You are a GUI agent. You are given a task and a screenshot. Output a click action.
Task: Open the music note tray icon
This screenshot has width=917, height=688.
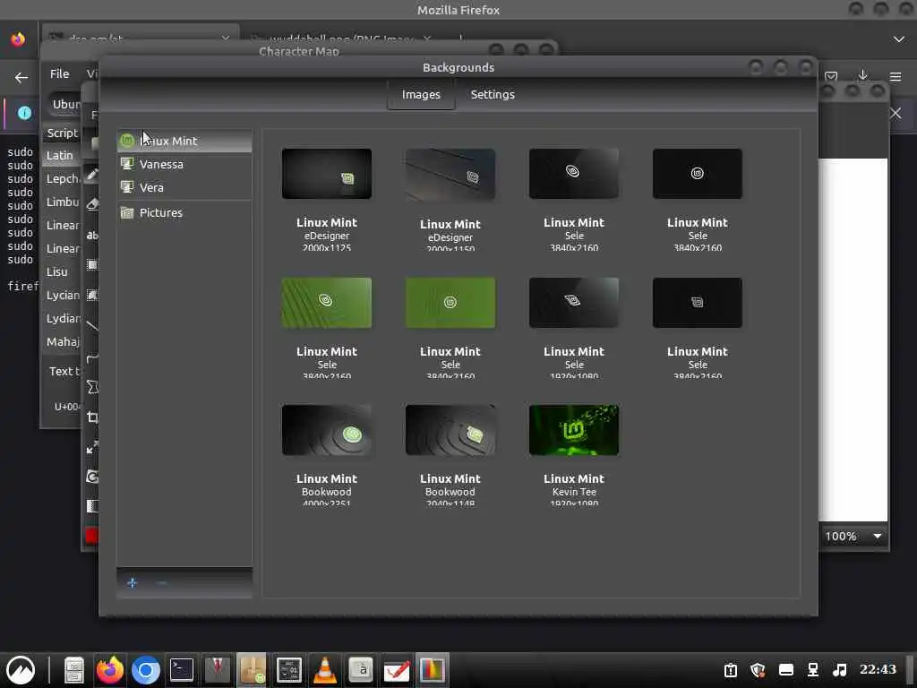click(x=839, y=670)
